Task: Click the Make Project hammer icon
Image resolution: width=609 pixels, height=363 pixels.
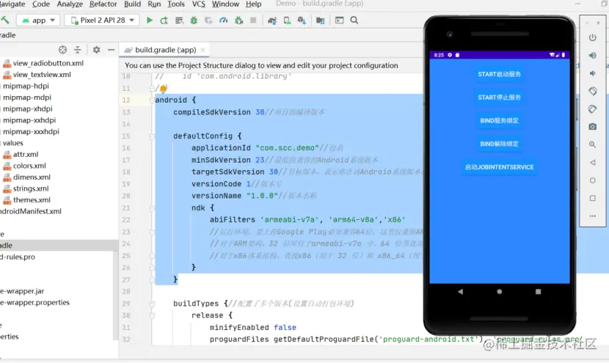Action: tap(5, 20)
